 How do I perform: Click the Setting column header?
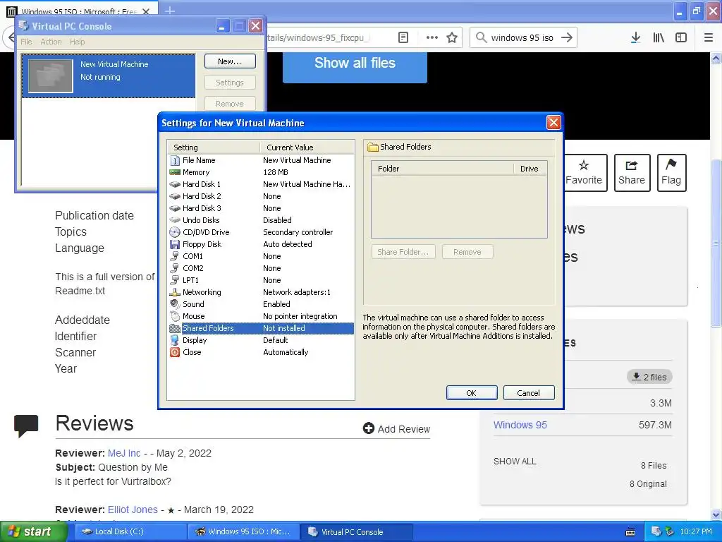point(213,147)
